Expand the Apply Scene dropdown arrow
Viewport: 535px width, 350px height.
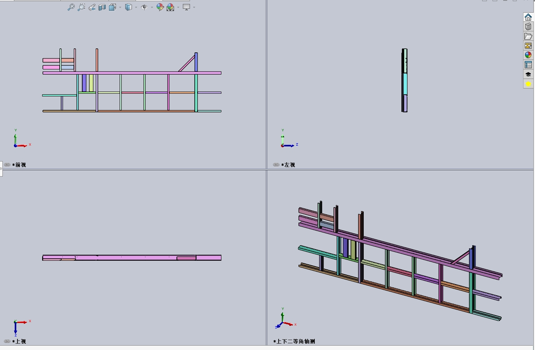click(178, 7)
